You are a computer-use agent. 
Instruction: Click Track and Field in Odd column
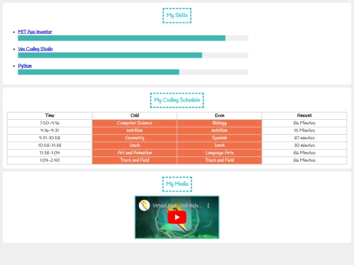(134, 160)
